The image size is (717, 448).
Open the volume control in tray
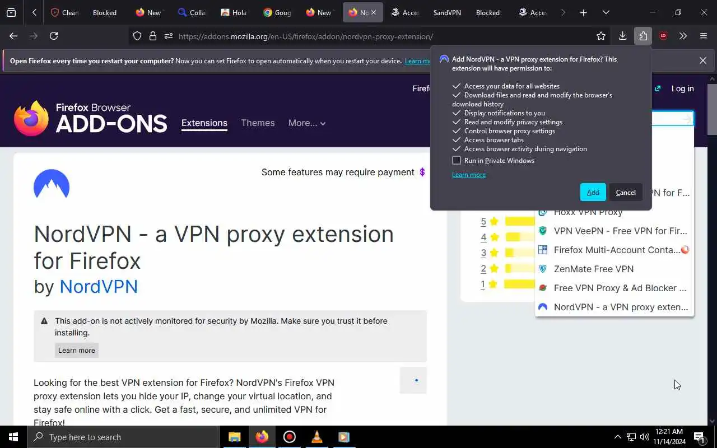[x=644, y=437]
